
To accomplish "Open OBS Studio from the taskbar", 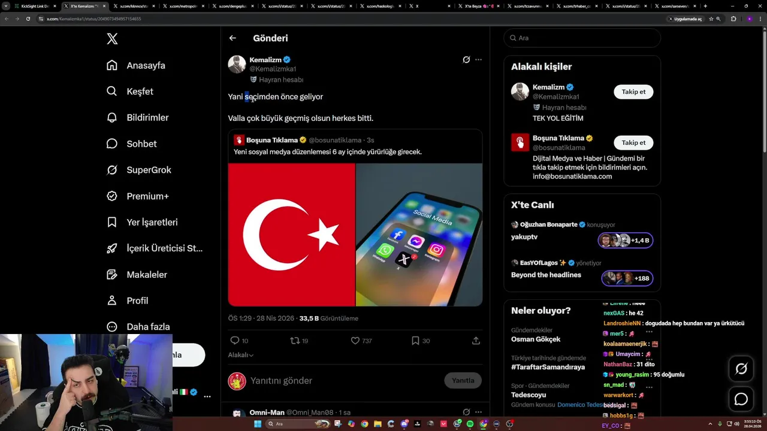I will coord(509,424).
